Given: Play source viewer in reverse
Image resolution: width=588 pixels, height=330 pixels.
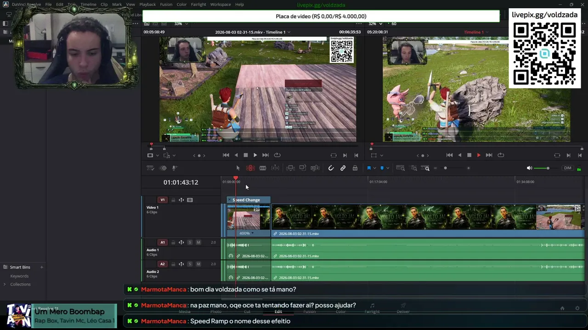Looking at the screenshot, I should click(x=236, y=155).
